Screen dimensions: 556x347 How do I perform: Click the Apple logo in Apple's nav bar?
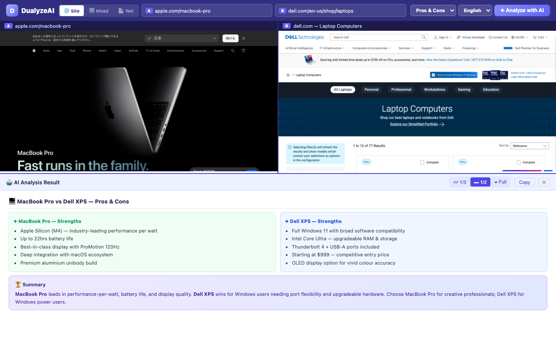coord(34,51)
